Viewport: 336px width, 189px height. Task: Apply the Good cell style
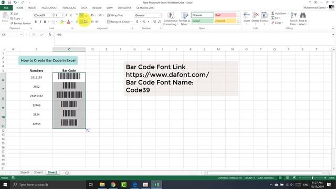[x=202, y=21]
